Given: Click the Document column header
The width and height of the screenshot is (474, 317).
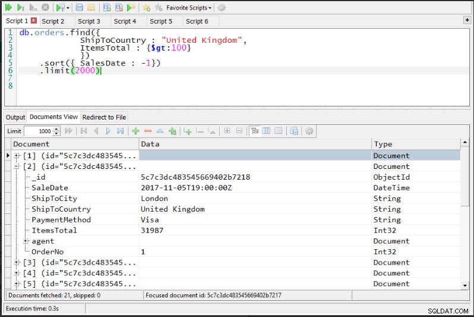Looking at the screenshot, I should coord(75,144).
